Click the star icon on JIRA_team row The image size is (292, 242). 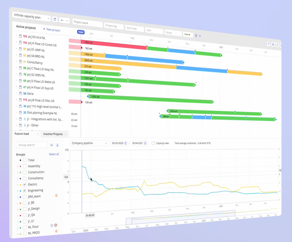click(56, 195)
